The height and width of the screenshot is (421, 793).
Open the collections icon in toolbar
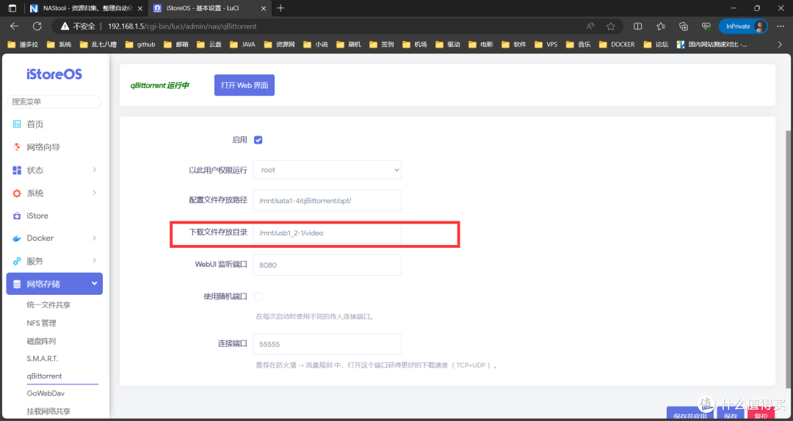coord(684,26)
